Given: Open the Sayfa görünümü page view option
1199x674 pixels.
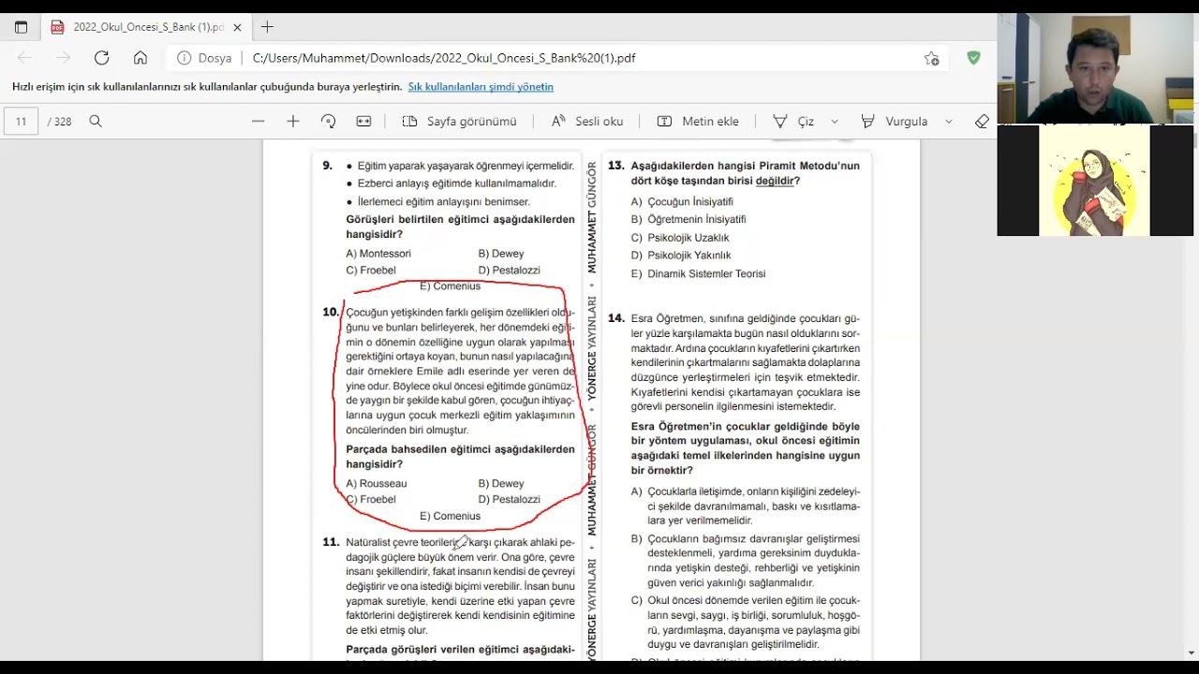Looking at the screenshot, I should [x=460, y=122].
